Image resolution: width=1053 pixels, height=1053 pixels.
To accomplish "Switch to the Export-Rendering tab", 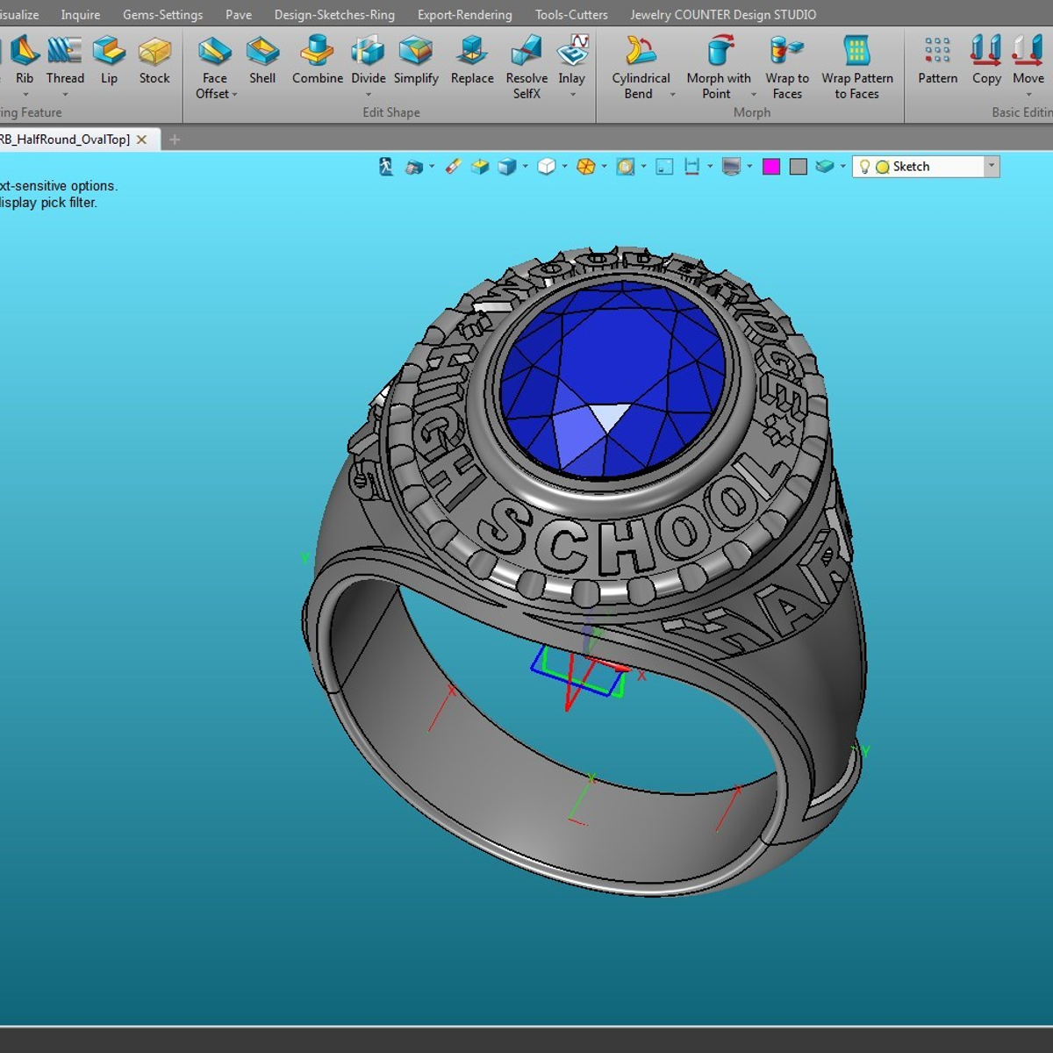I will pyautogui.click(x=464, y=15).
